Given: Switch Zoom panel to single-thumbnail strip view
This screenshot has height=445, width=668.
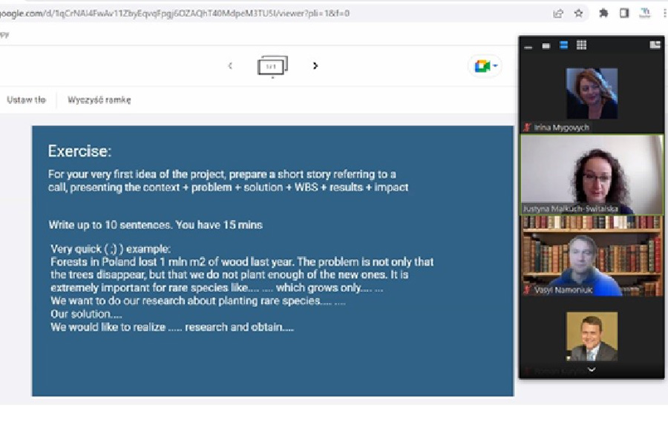Looking at the screenshot, I should 546,46.
